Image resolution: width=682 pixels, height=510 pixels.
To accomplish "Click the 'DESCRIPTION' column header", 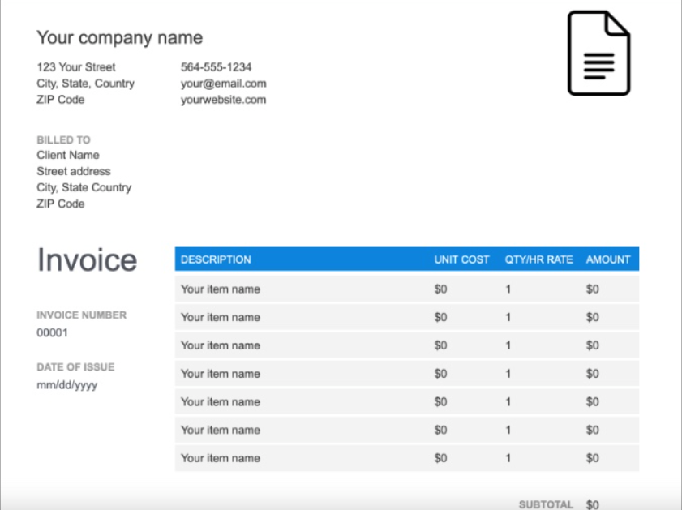I will 216,259.
